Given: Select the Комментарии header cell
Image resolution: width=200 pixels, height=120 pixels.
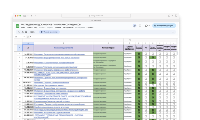Looking at the screenshot, I should pos(108,48).
